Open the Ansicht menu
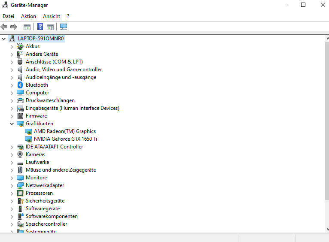Viewport: 329px width, 242px height. (x=52, y=16)
